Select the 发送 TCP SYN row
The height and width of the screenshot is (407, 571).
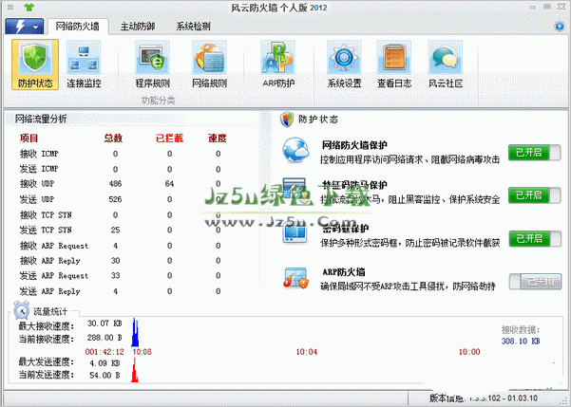(x=121, y=230)
